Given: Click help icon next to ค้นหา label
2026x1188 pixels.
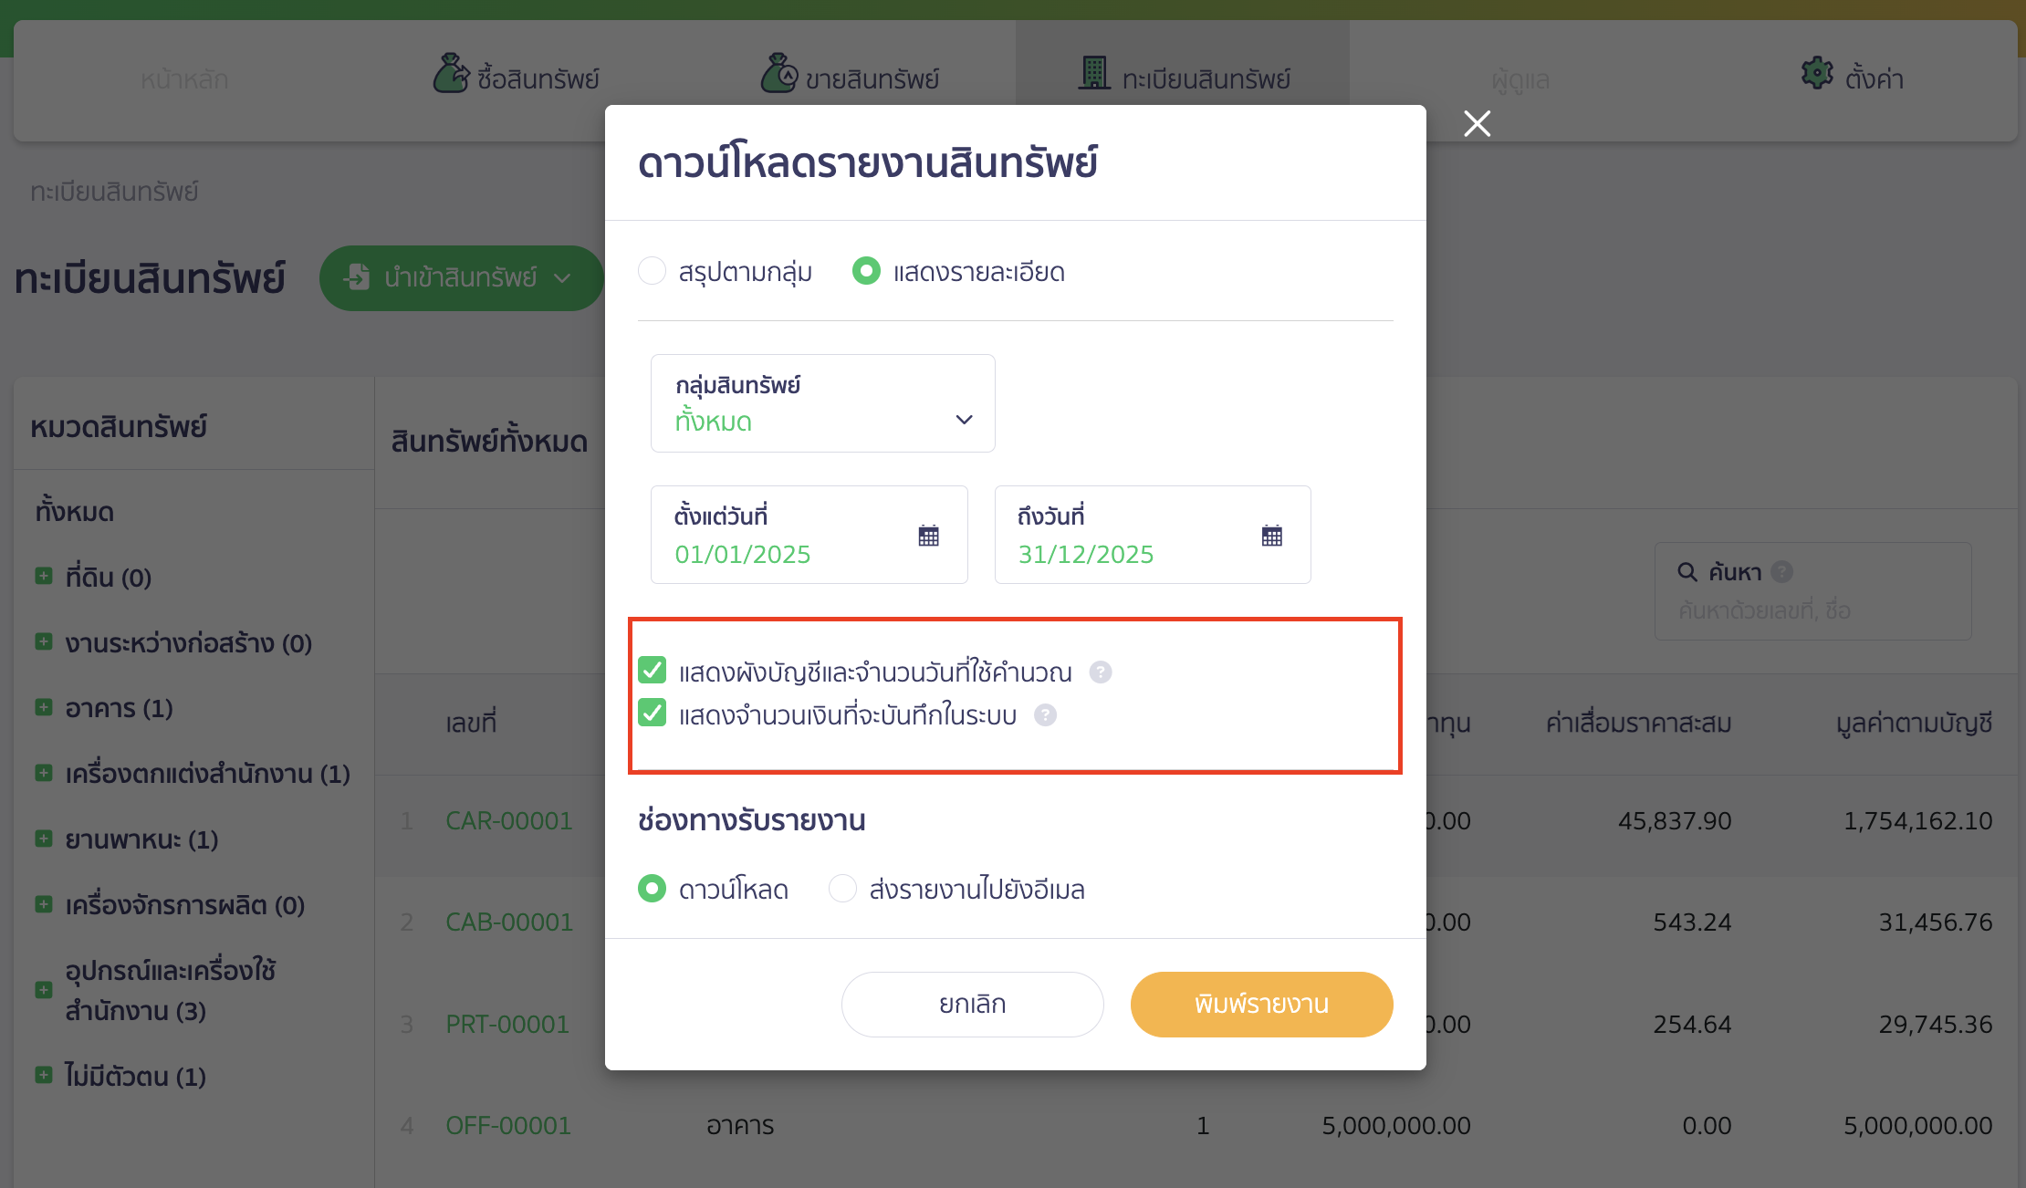Looking at the screenshot, I should click(1782, 571).
